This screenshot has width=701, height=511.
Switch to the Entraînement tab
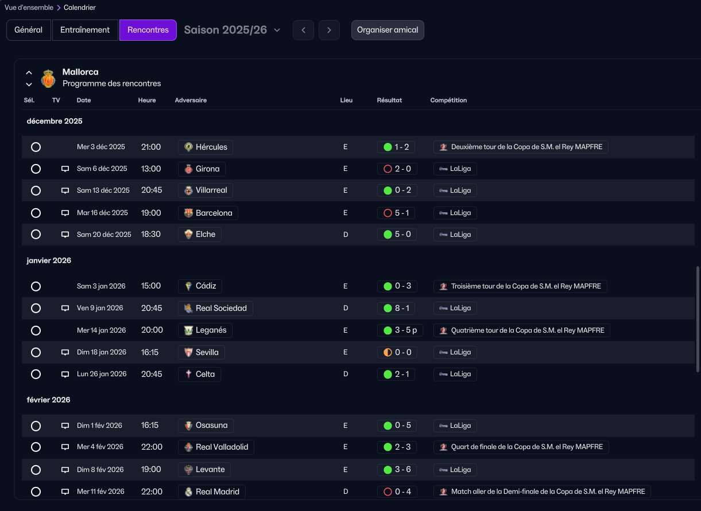85,30
